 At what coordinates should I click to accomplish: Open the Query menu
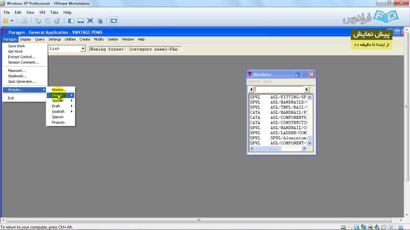[x=40, y=39]
